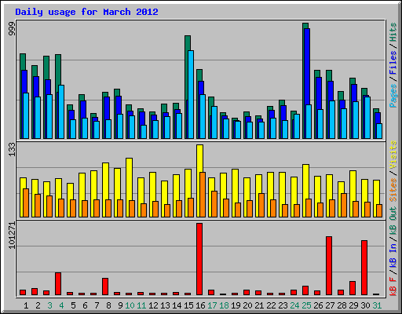Select green day 4 label

(61, 305)
